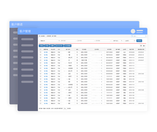Select the first sidebar menu item
The image size is (157, 132).
tap(27, 39)
